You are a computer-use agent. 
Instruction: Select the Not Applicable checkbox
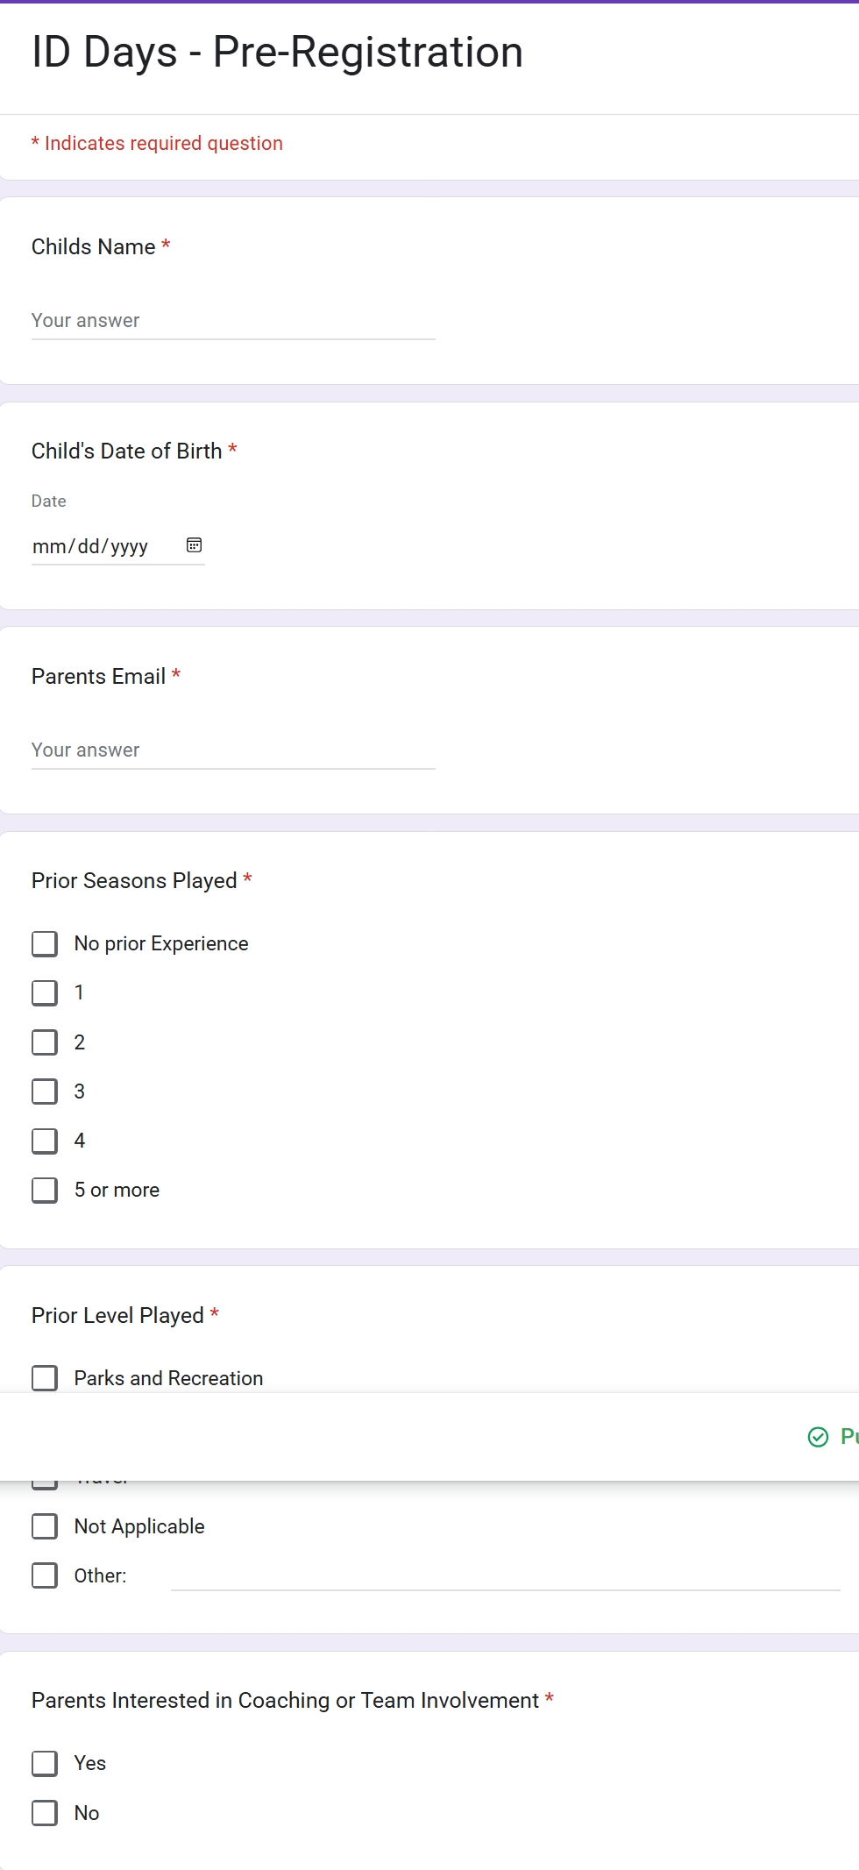click(45, 1526)
